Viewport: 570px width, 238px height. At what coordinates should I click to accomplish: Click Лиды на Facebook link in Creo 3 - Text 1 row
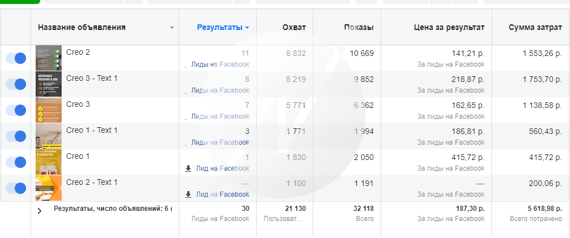point(221,90)
